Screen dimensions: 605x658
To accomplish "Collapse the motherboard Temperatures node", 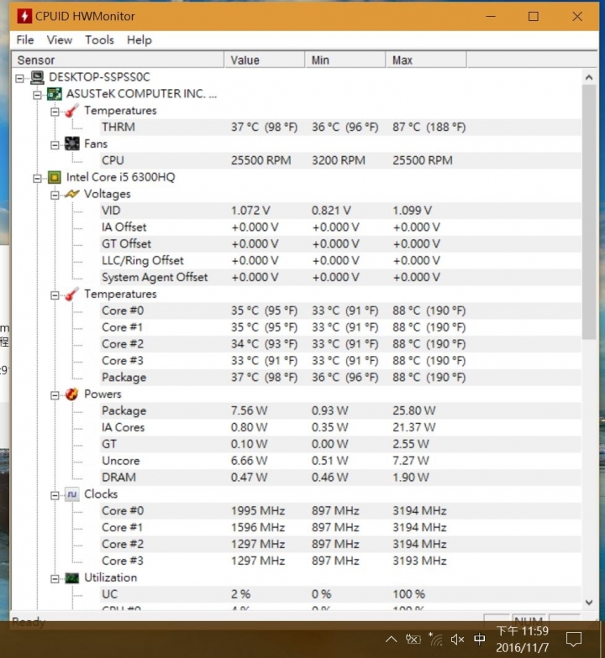I will point(55,112).
